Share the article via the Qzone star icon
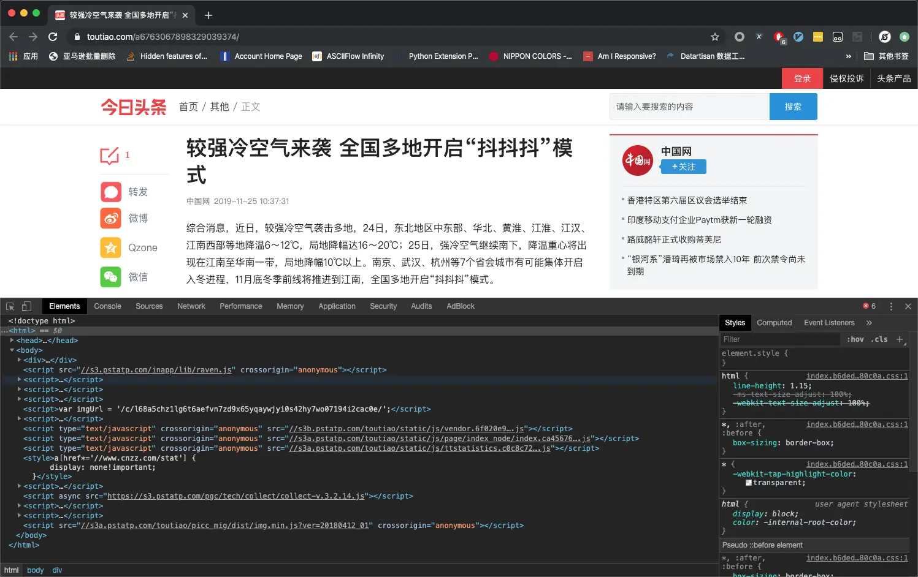 click(x=111, y=247)
